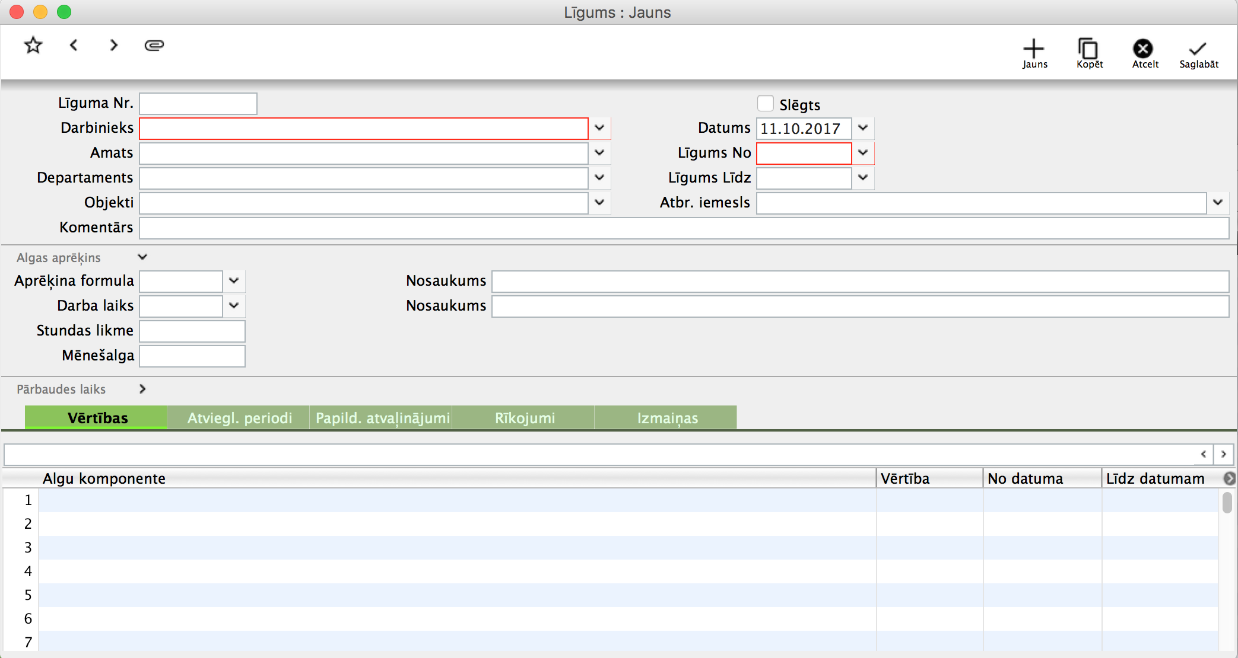Click the table column options arrow
This screenshot has width=1238, height=658.
1229,478
